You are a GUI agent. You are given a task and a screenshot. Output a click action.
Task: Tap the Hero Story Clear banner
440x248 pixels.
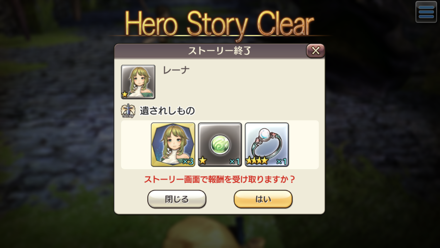219,24
